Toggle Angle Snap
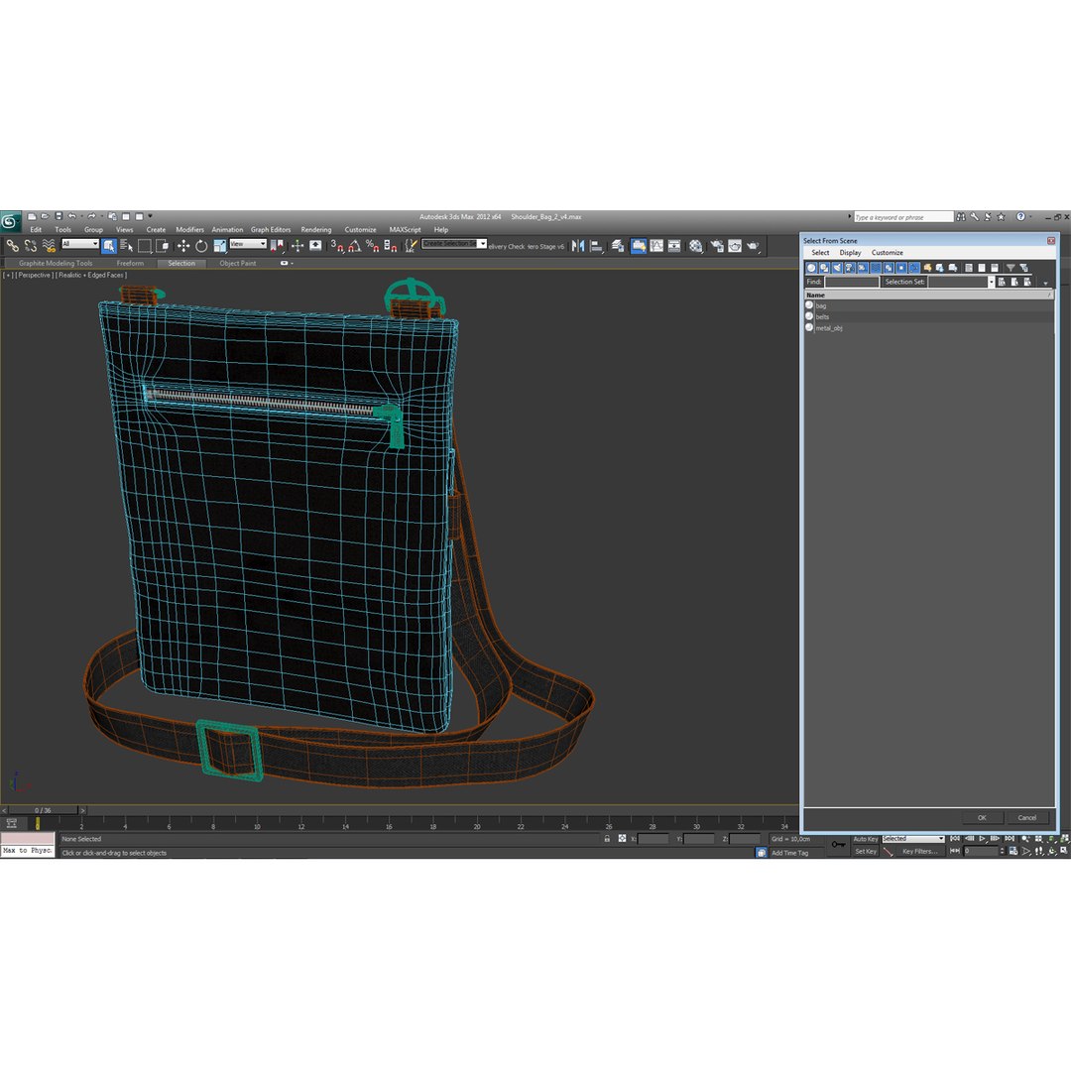This screenshot has width=1071, height=1071. [x=354, y=246]
